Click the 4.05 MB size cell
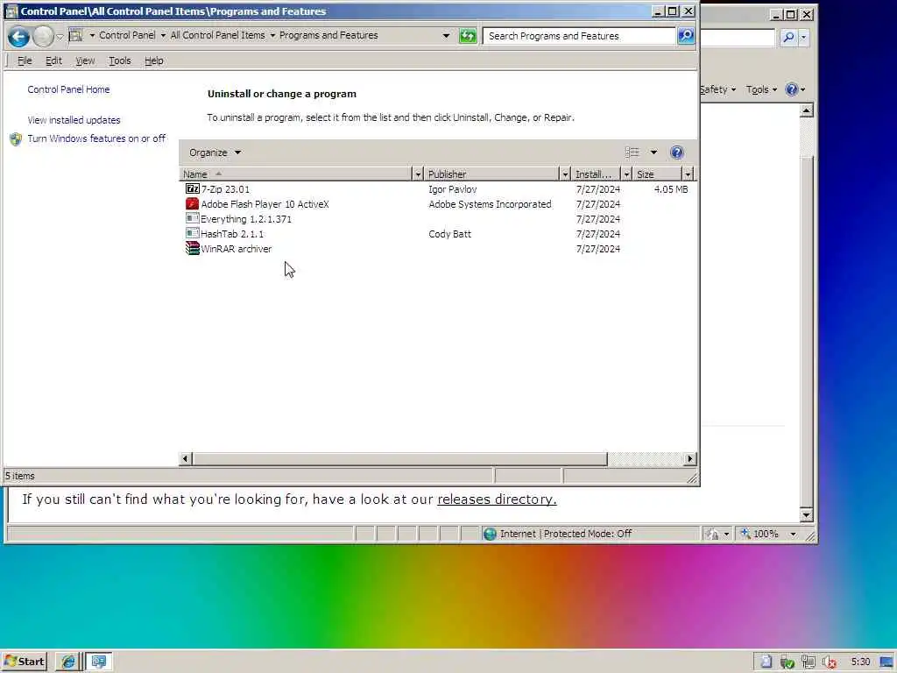The height and width of the screenshot is (673, 897). click(671, 189)
